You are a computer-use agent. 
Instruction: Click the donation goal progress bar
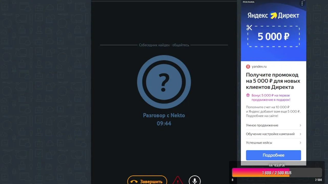click(x=277, y=173)
